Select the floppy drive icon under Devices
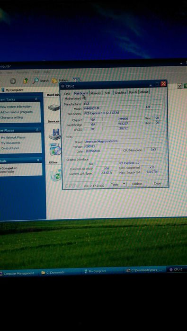Viewport: 187px width, 331px height. coord(55,134)
